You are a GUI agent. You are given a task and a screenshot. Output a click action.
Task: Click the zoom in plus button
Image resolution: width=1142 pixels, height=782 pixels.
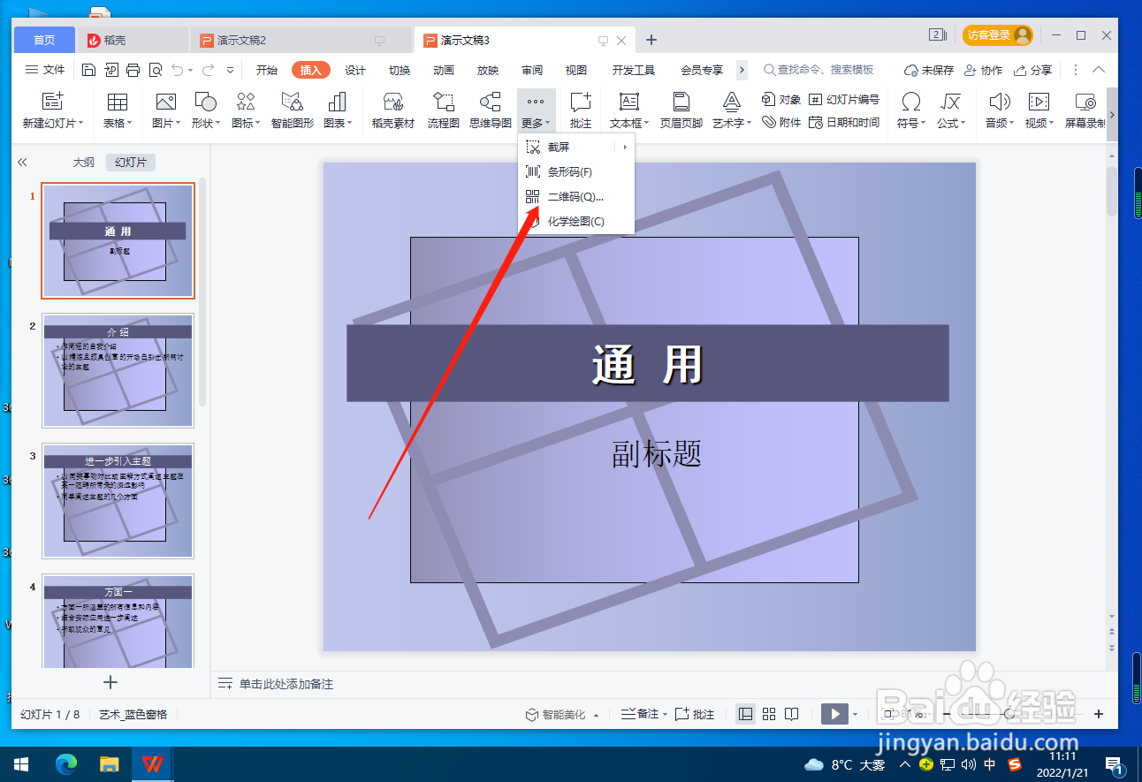point(1099,714)
